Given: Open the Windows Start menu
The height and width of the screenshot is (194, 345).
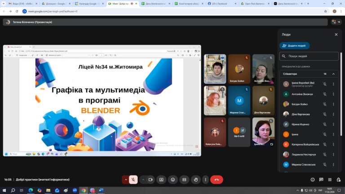Looking at the screenshot, I should [x=4, y=190].
